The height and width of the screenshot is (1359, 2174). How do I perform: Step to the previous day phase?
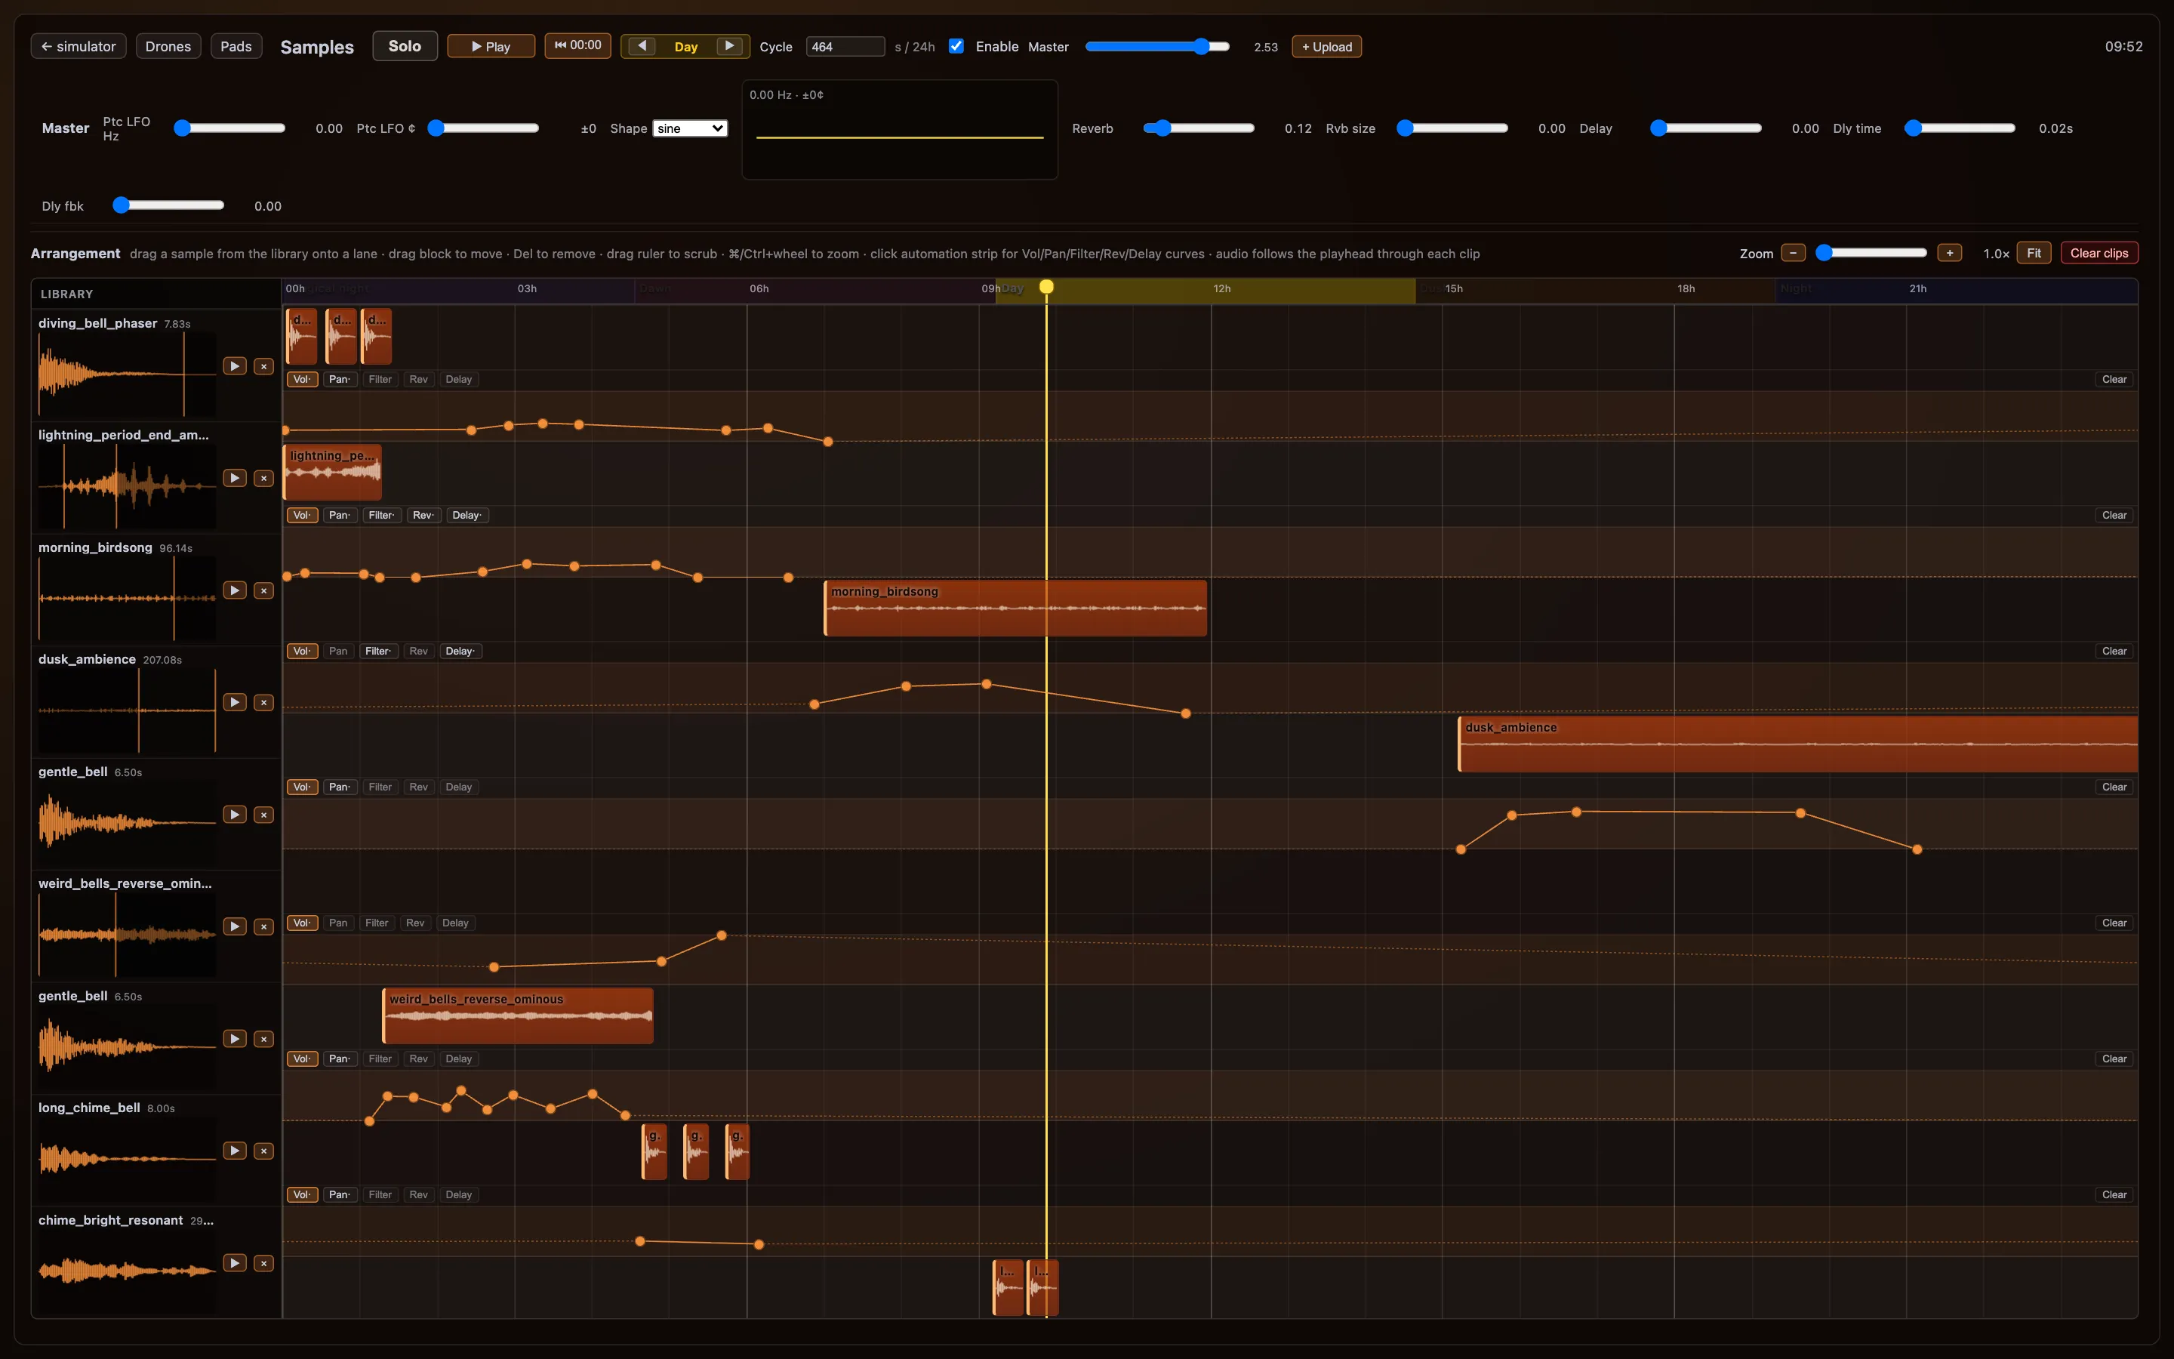(642, 46)
